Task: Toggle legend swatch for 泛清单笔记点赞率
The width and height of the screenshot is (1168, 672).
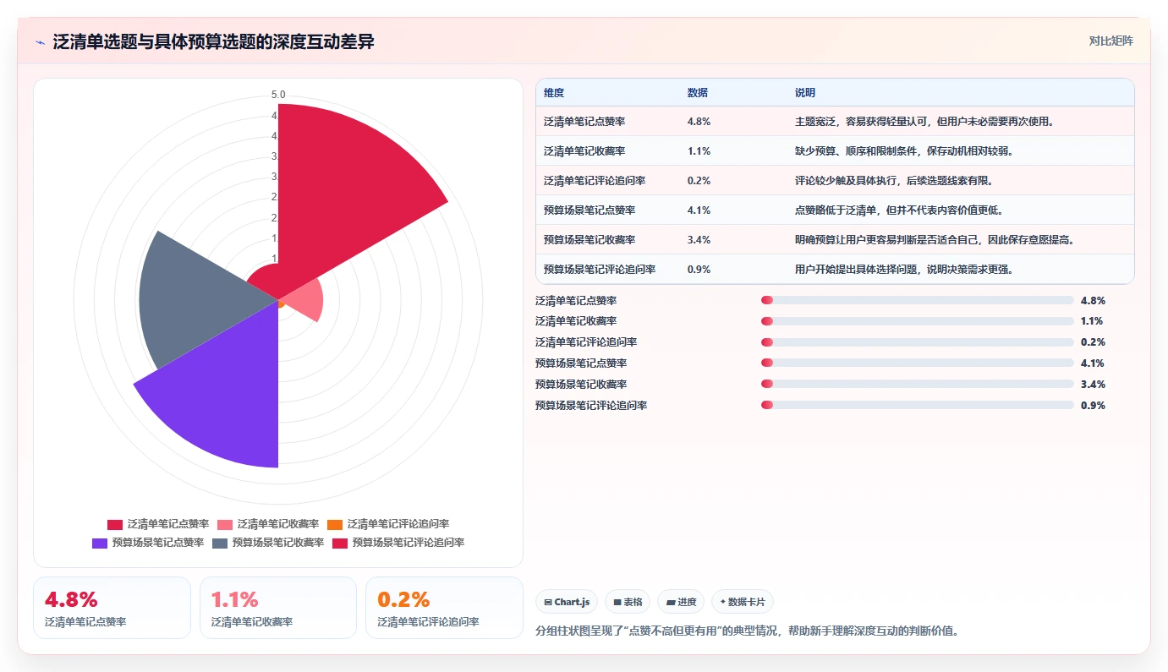Action: coord(115,525)
